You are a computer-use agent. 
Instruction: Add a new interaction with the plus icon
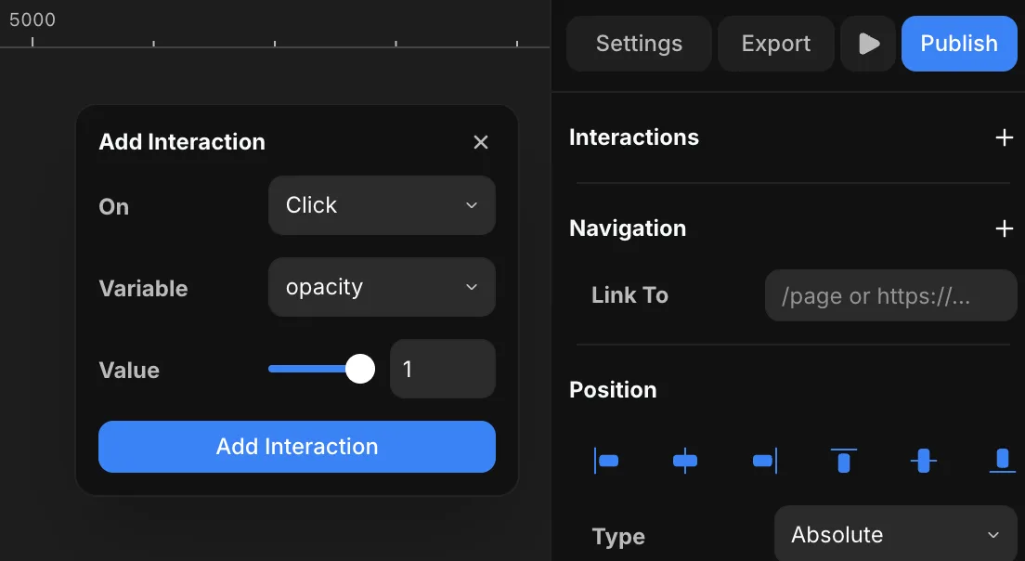(1004, 138)
